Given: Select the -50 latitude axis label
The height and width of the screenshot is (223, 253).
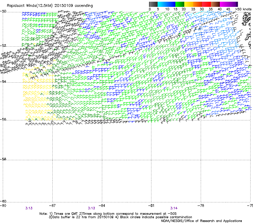Looking at the screenshot, I should (3, 11).
